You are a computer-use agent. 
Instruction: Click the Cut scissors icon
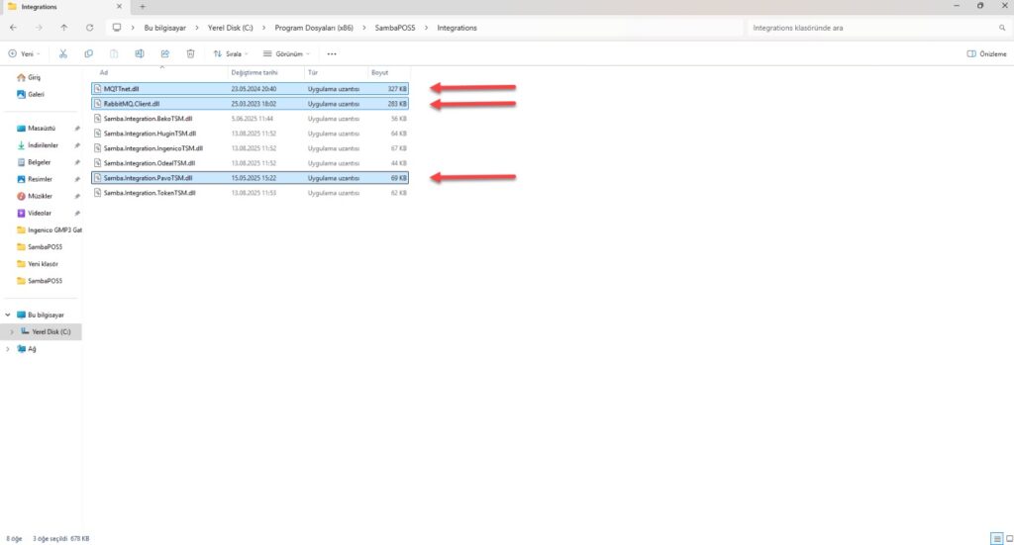(62, 53)
